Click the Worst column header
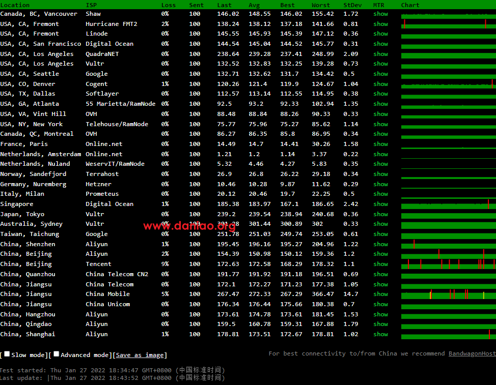 pos(321,5)
